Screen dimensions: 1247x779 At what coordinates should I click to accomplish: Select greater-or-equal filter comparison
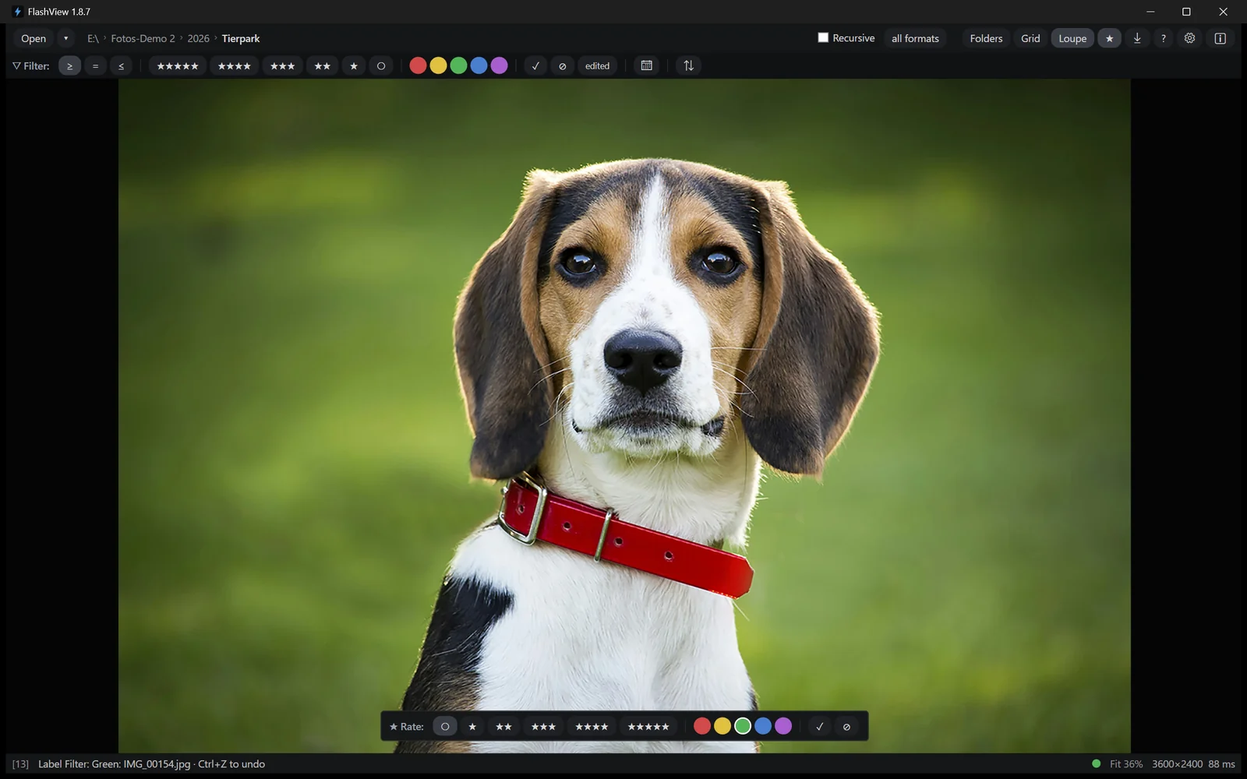pos(69,66)
